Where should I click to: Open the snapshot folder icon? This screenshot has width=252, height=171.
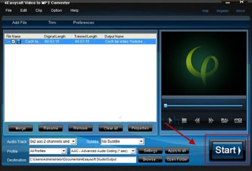(225, 120)
